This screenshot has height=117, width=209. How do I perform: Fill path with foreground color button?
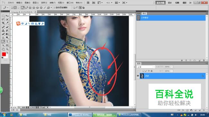(x=182, y=60)
